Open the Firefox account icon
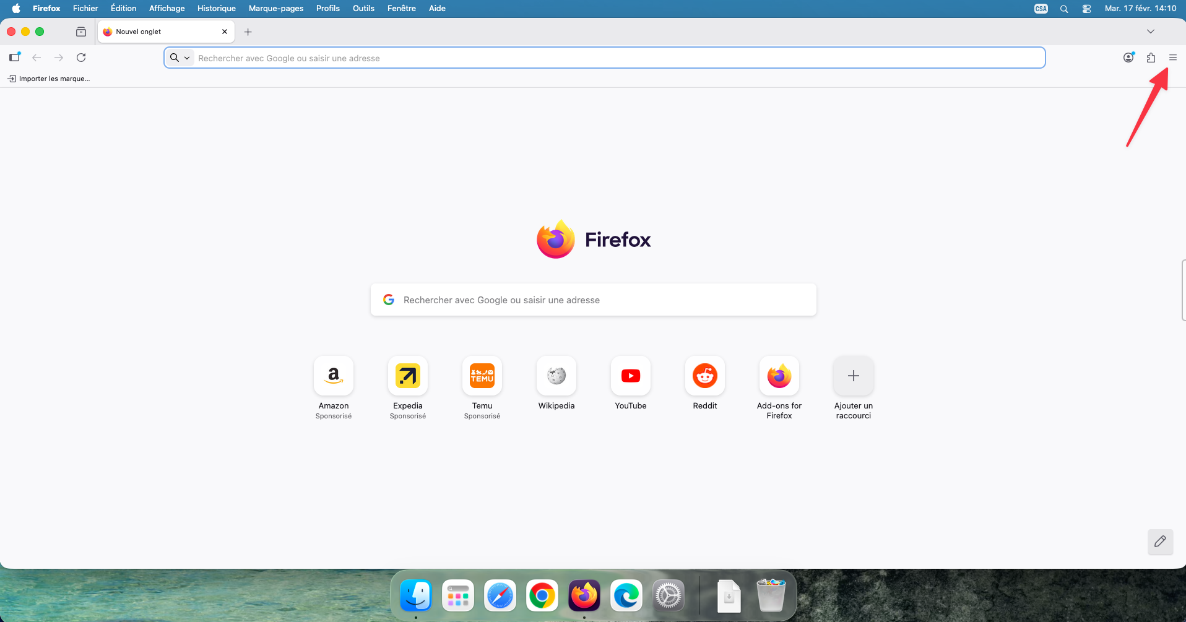 [x=1128, y=58]
